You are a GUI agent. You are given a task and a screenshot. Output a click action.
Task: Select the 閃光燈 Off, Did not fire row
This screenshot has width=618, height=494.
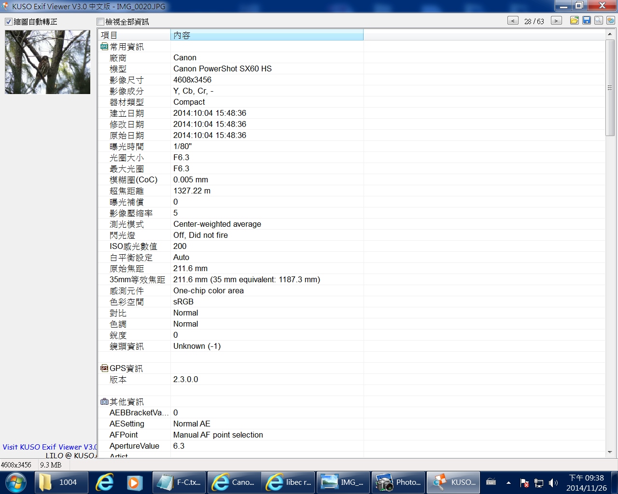click(351, 235)
